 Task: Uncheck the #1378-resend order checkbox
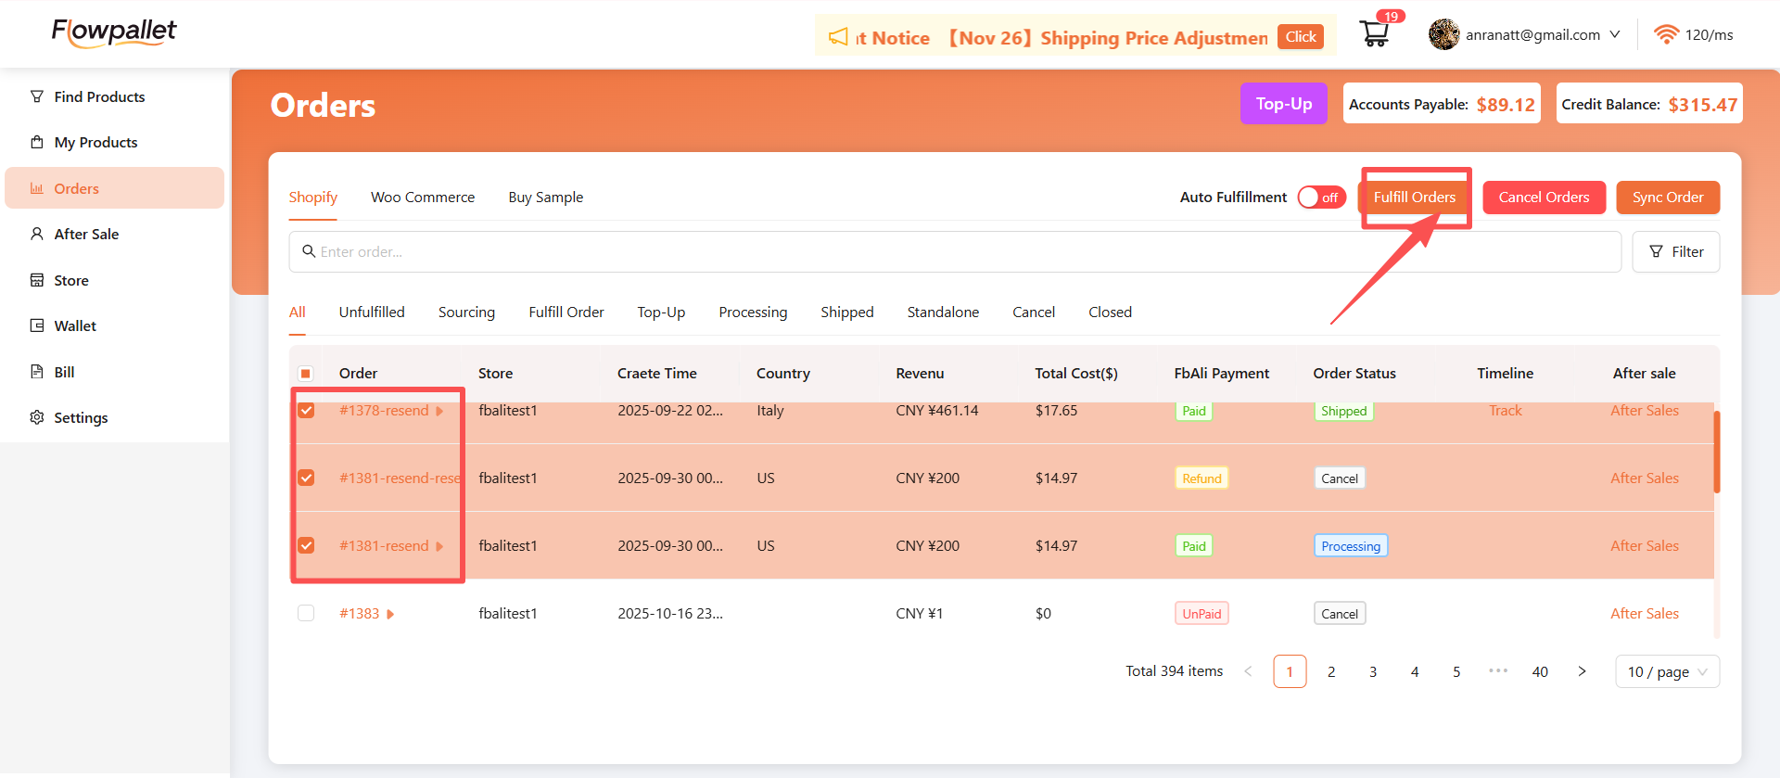[x=306, y=411]
